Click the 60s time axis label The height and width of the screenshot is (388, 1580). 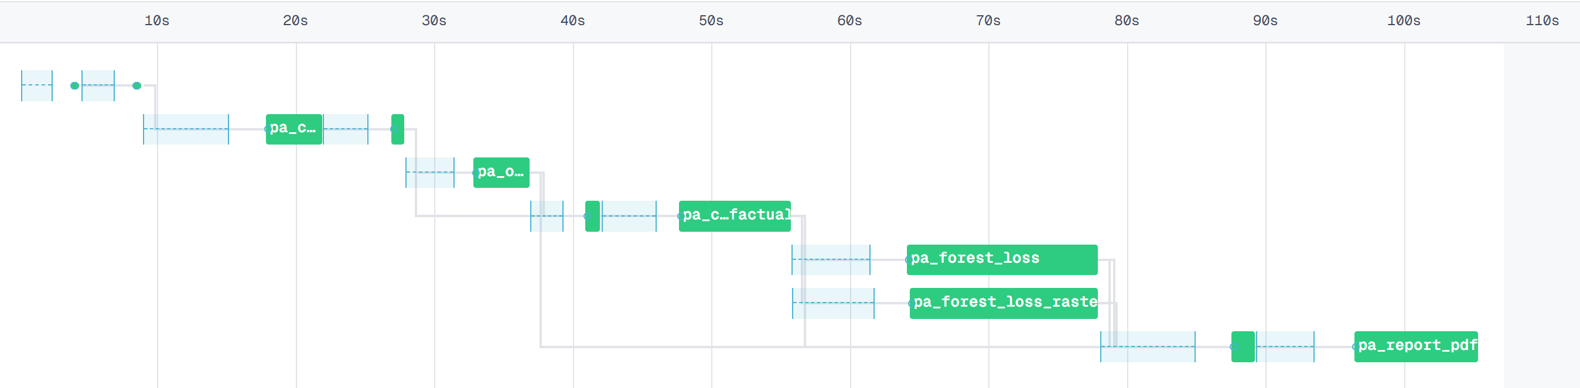850,21
